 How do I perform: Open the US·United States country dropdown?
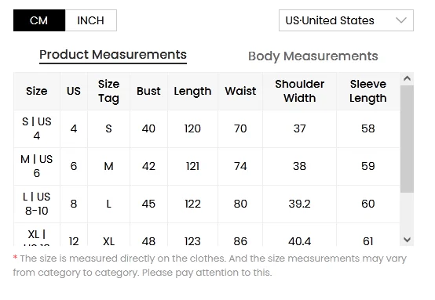click(346, 20)
